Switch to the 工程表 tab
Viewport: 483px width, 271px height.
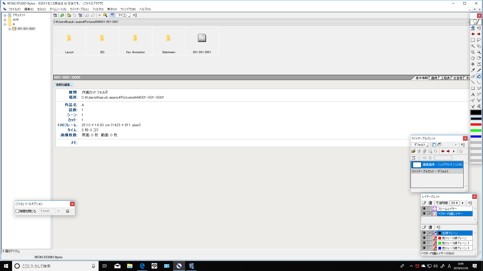(445, 78)
